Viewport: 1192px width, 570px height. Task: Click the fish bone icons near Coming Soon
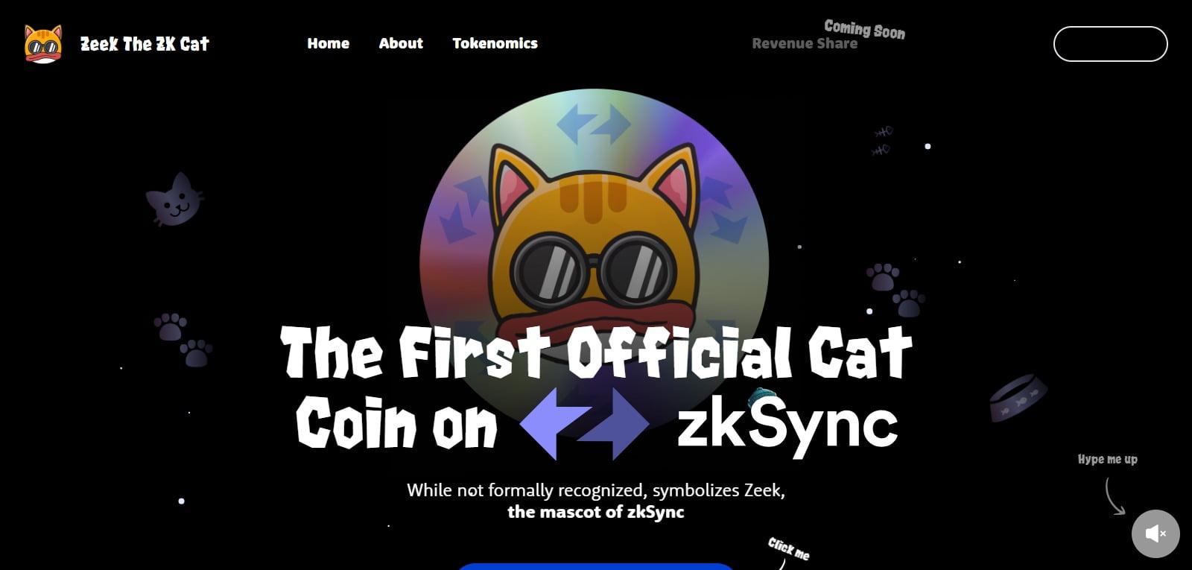[x=882, y=141]
